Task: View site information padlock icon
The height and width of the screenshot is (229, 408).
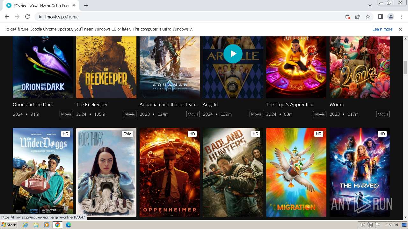Action: click(x=40, y=17)
